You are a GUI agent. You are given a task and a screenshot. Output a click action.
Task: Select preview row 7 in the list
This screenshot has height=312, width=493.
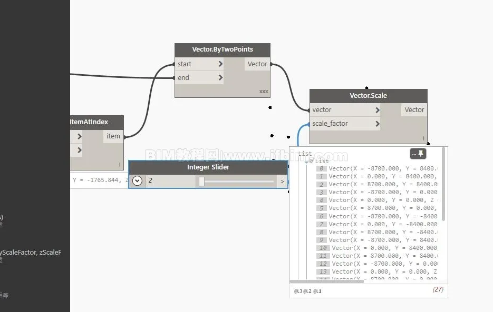coord(378,224)
